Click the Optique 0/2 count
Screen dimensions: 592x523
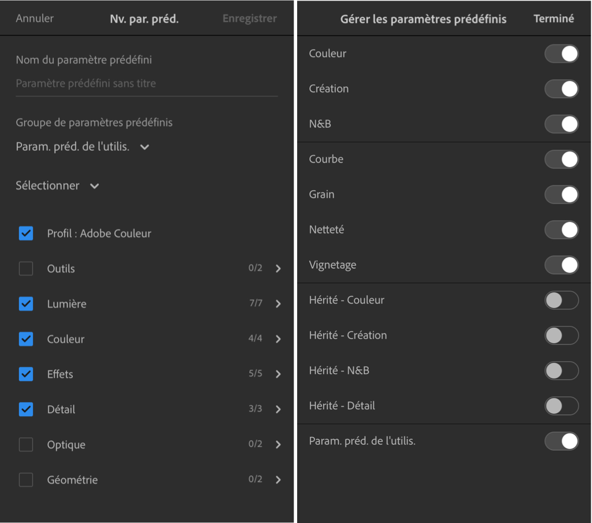click(255, 444)
